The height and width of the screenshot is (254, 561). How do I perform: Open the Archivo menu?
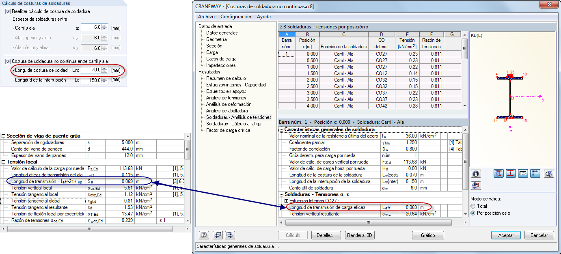coord(206,17)
